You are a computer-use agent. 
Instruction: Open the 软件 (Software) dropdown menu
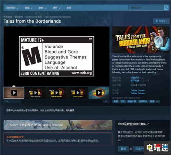(x=42, y=8)
